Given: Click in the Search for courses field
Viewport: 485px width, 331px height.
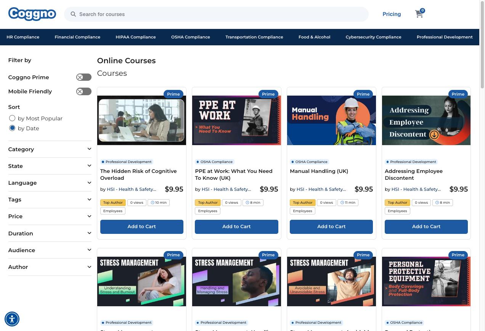Looking at the screenshot, I should (216, 14).
